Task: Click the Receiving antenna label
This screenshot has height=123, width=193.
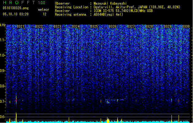Action: (x=71, y=14)
